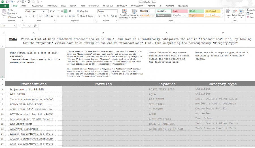Switch to the INSERT tab
255x148 pixels.
pos(24,6)
